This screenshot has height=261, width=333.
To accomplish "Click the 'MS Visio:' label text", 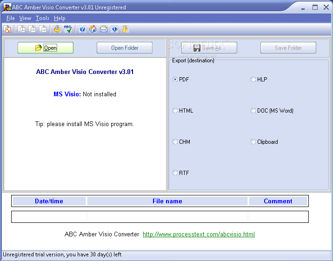I will 67,94.
